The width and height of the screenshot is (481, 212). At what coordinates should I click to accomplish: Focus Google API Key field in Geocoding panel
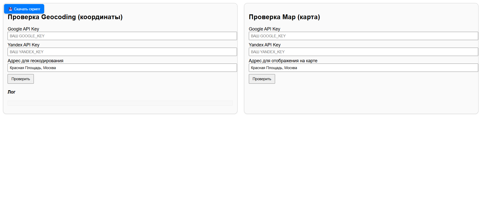(122, 36)
